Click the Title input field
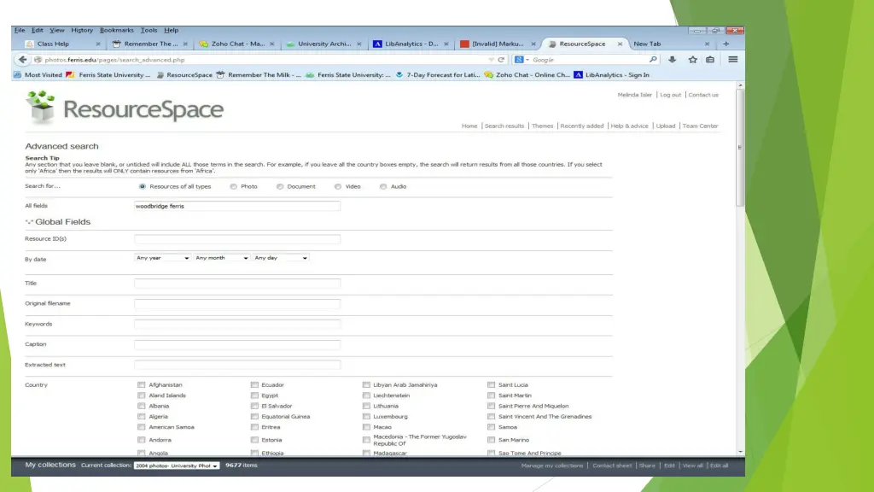This screenshot has height=492, width=874. 237,284
